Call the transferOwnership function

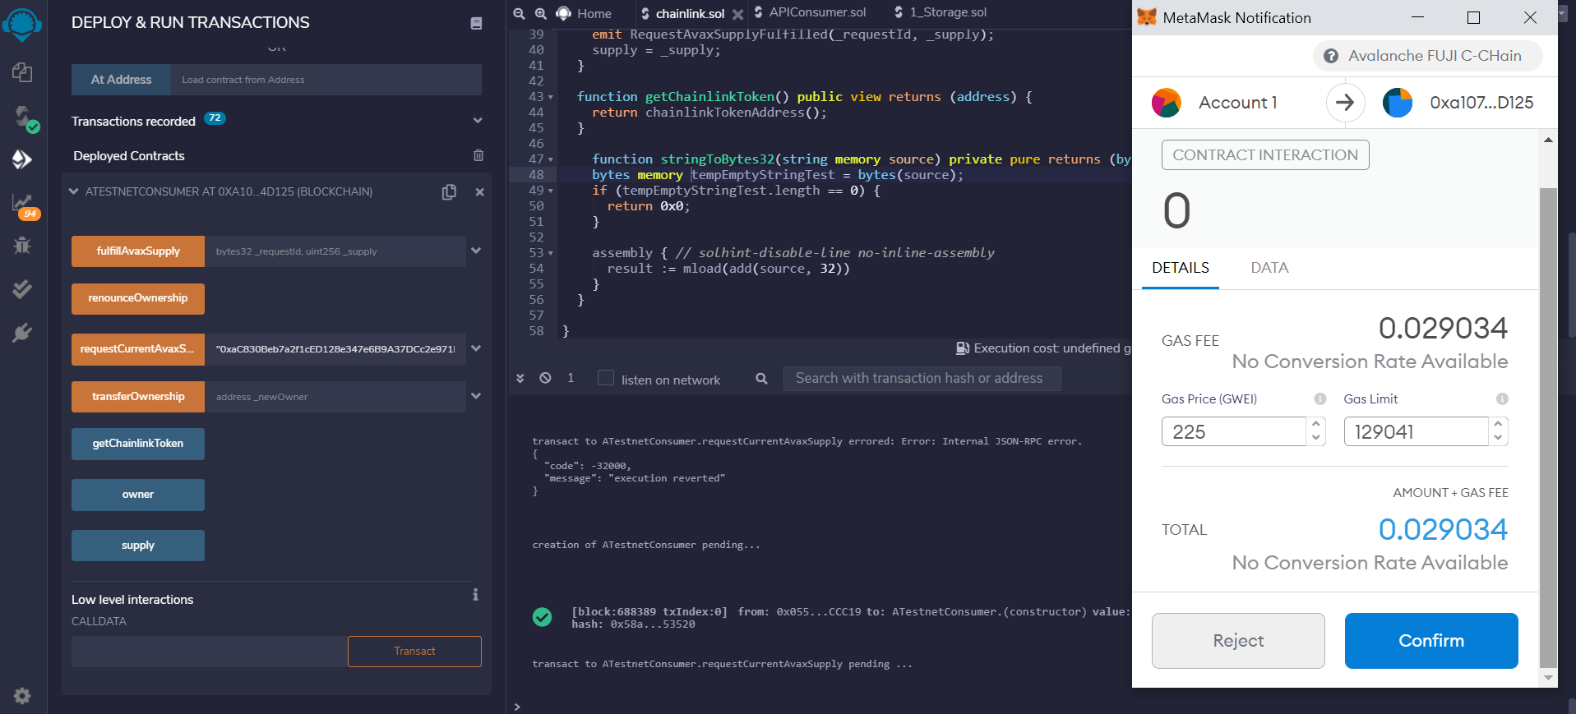click(x=138, y=396)
